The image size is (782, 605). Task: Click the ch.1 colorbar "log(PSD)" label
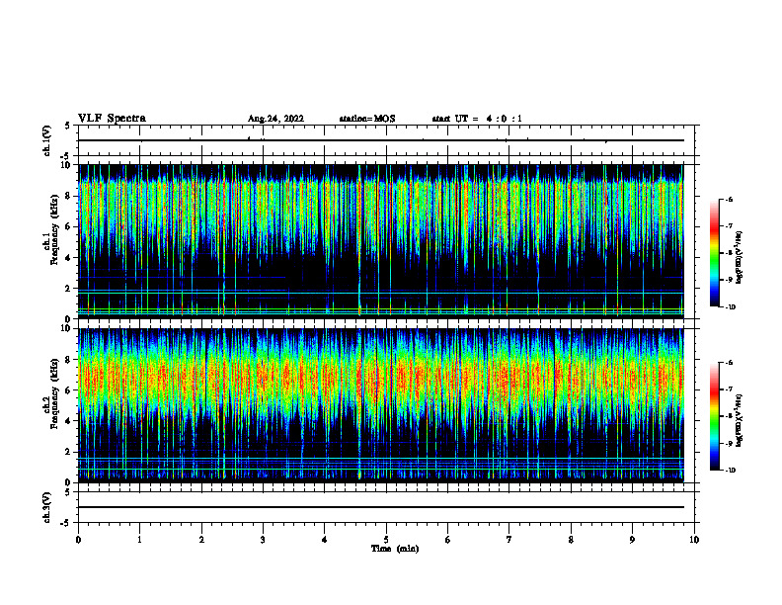click(x=740, y=258)
